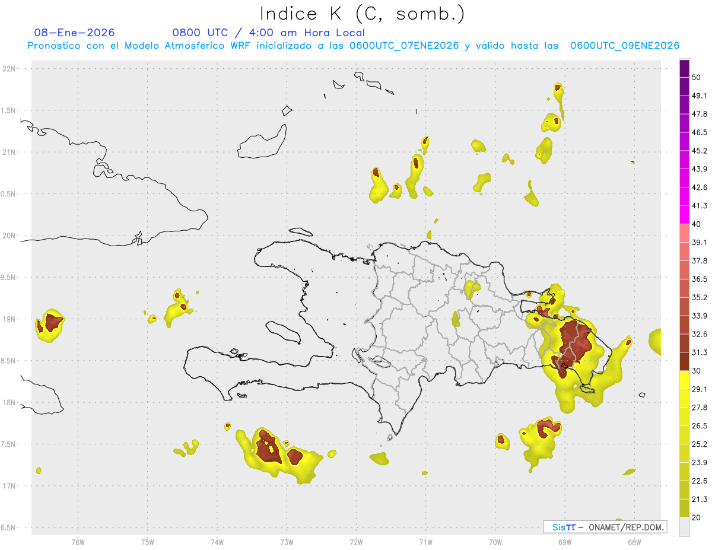This screenshot has width=712, height=550.
Task: Click the colorbar value '35.2'
Action: (x=700, y=297)
